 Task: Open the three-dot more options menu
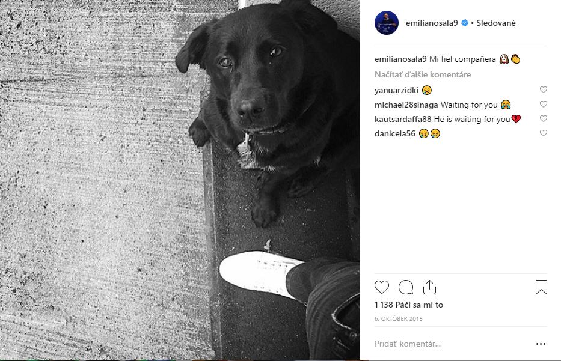[x=541, y=344]
